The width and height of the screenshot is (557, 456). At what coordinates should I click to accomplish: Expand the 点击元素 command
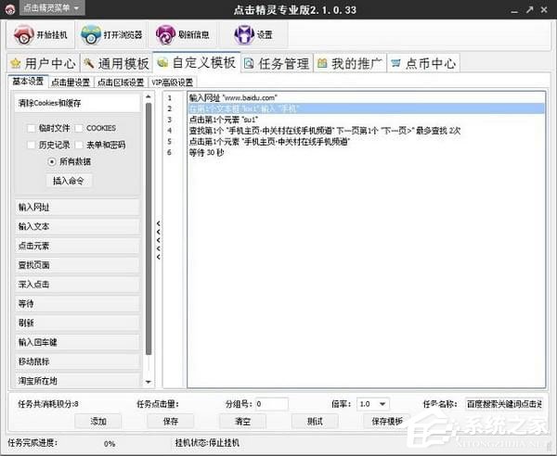(77, 246)
